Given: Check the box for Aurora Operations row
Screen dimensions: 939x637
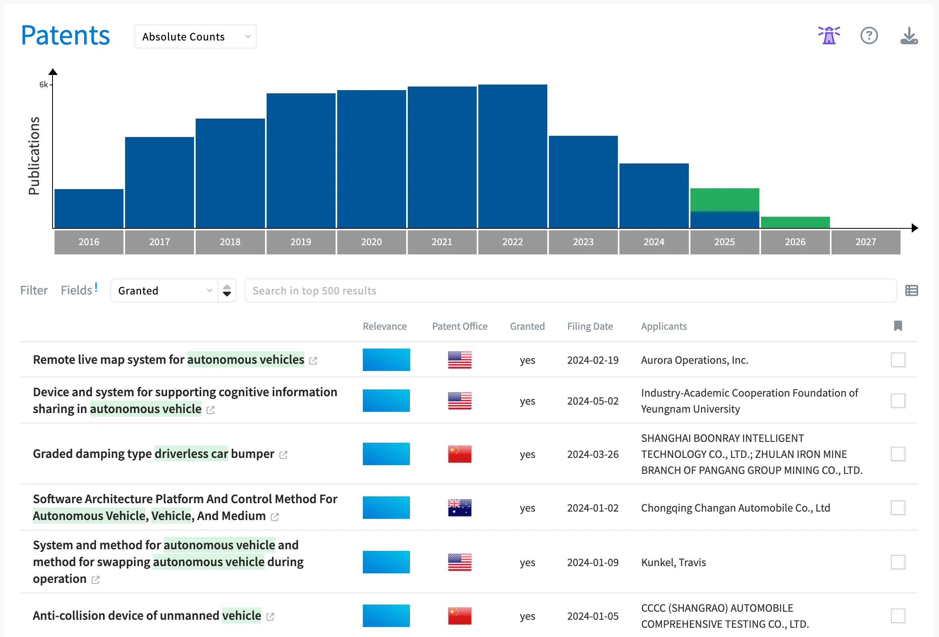Looking at the screenshot, I should click(x=898, y=360).
